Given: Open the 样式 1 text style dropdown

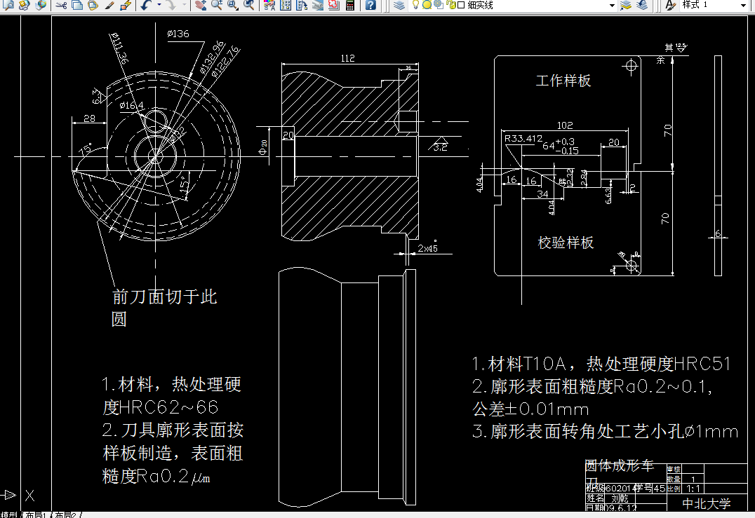Looking at the screenshot, I should (x=742, y=6).
